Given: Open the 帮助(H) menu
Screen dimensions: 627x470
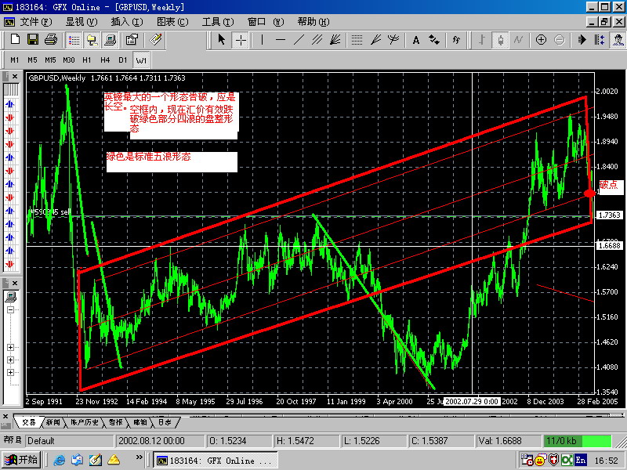Looking at the screenshot, I should [313, 22].
